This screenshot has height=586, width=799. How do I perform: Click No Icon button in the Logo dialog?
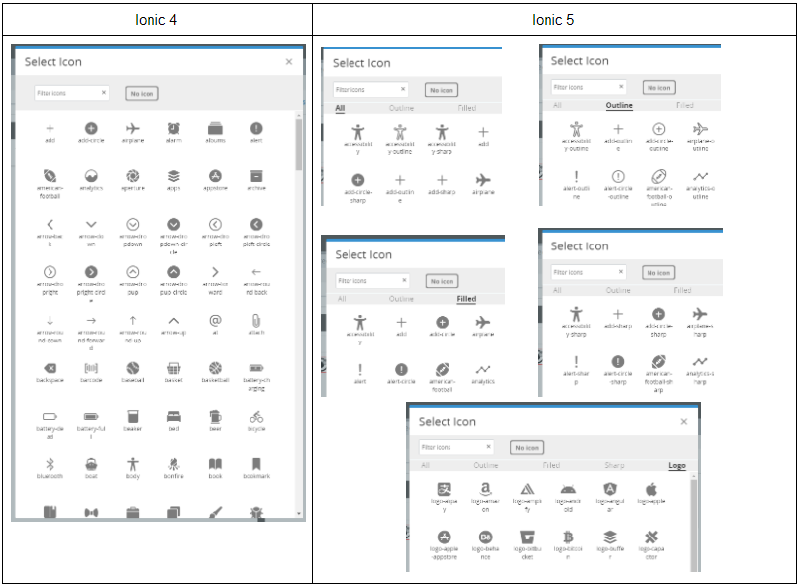pos(527,447)
